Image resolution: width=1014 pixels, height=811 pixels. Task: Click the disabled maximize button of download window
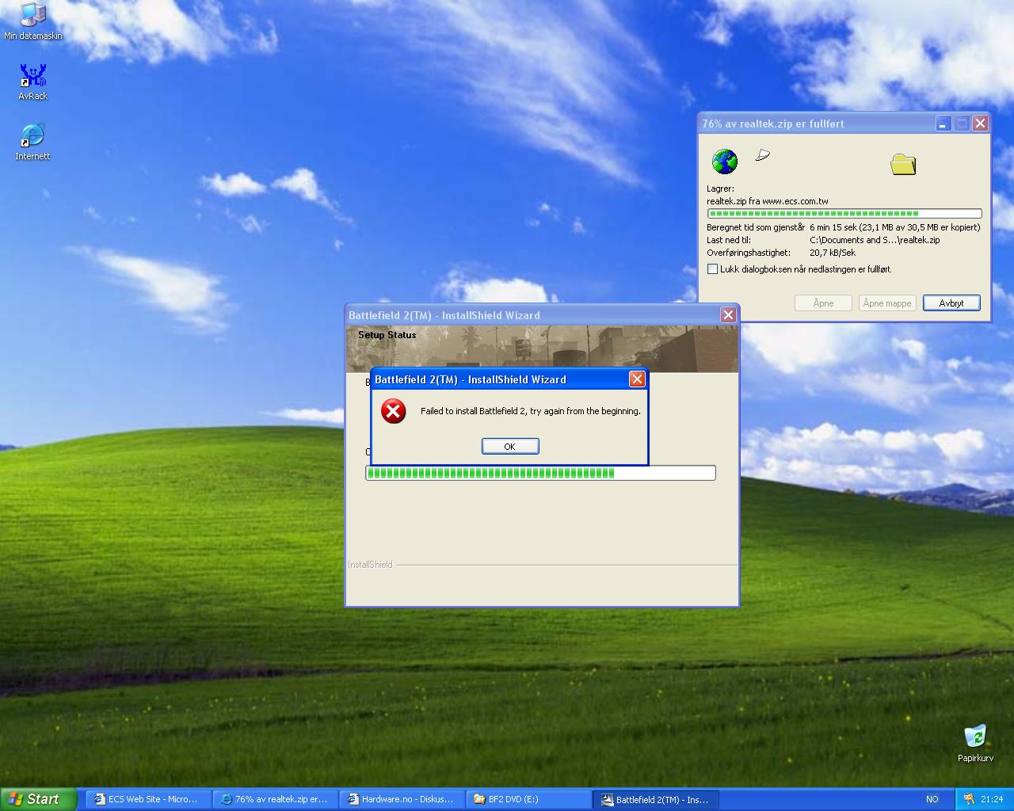coord(962,124)
